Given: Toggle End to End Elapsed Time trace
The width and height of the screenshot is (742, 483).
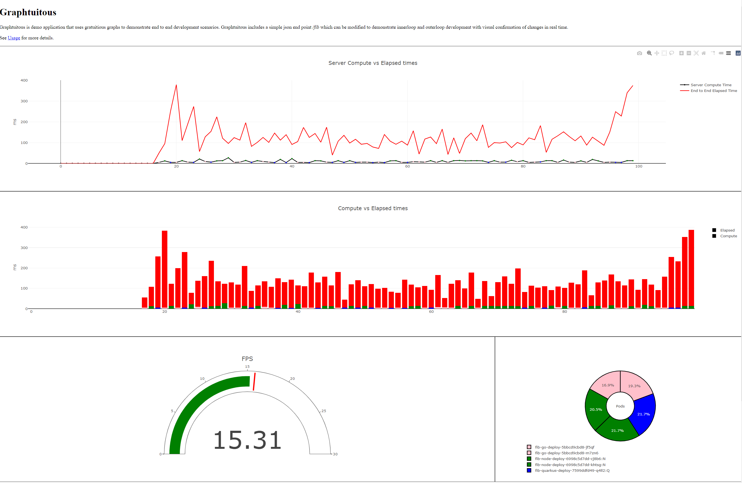Looking at the screenshot, I should click(x=713, y=91).
